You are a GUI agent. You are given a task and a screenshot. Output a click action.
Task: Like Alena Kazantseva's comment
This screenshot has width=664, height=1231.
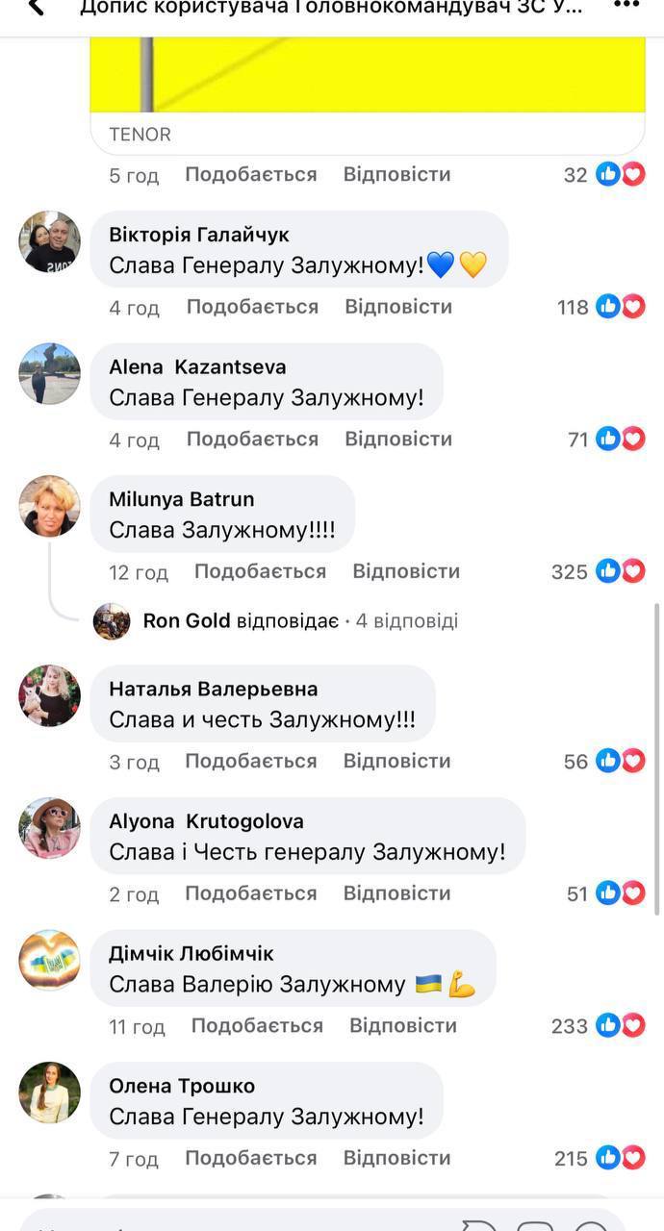click(x=252, y=439)
